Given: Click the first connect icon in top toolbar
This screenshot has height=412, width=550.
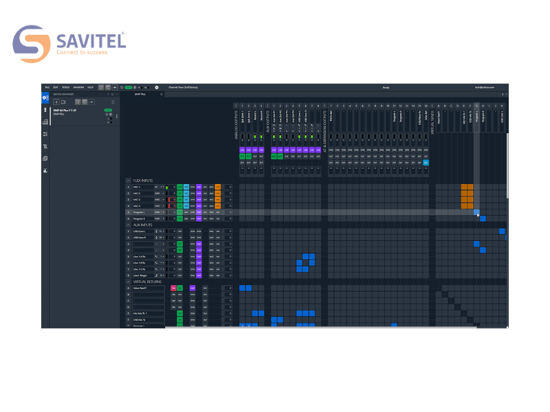Looking at the screenshot, I should click(101, 87).
